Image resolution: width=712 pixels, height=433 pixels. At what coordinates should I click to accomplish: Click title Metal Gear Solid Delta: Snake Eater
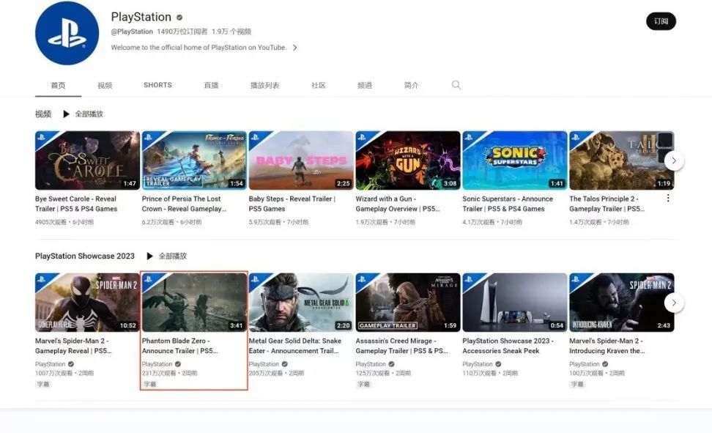coord(295,346)
